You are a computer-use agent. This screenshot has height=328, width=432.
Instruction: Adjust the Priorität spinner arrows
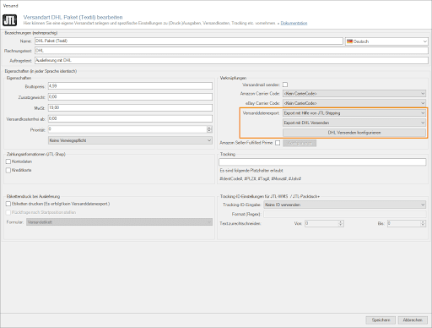[209, 129]
